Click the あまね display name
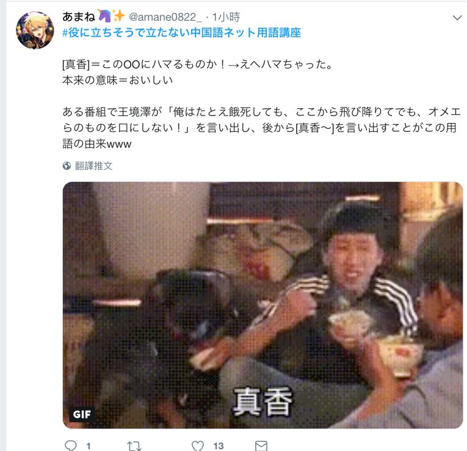Image resolution: width=467 pixels, height=451 pixels. [78, 16]
